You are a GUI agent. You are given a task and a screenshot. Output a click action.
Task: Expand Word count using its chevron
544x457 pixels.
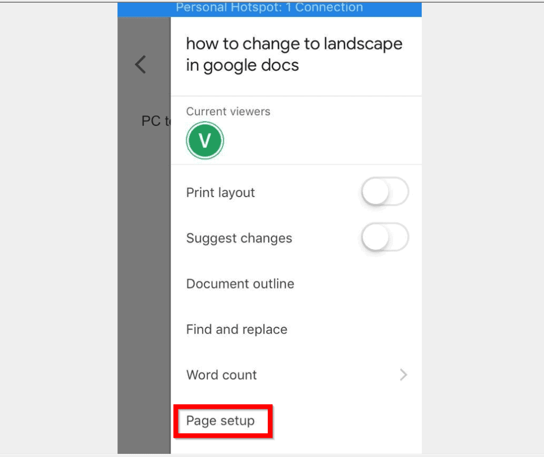(403, 375)
